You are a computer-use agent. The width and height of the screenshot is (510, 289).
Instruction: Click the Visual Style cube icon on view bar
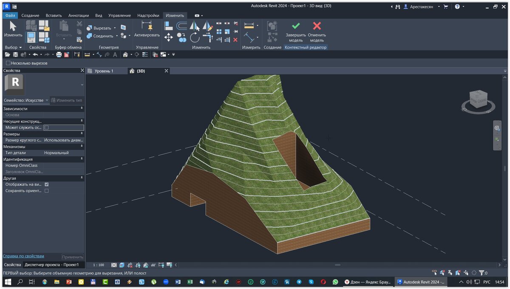(122, 264)
